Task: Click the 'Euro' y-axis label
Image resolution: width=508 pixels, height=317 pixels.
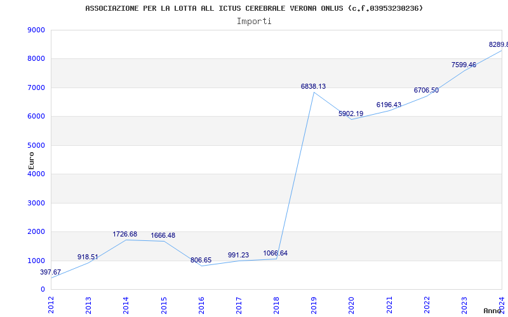Action: click(31, 160)
